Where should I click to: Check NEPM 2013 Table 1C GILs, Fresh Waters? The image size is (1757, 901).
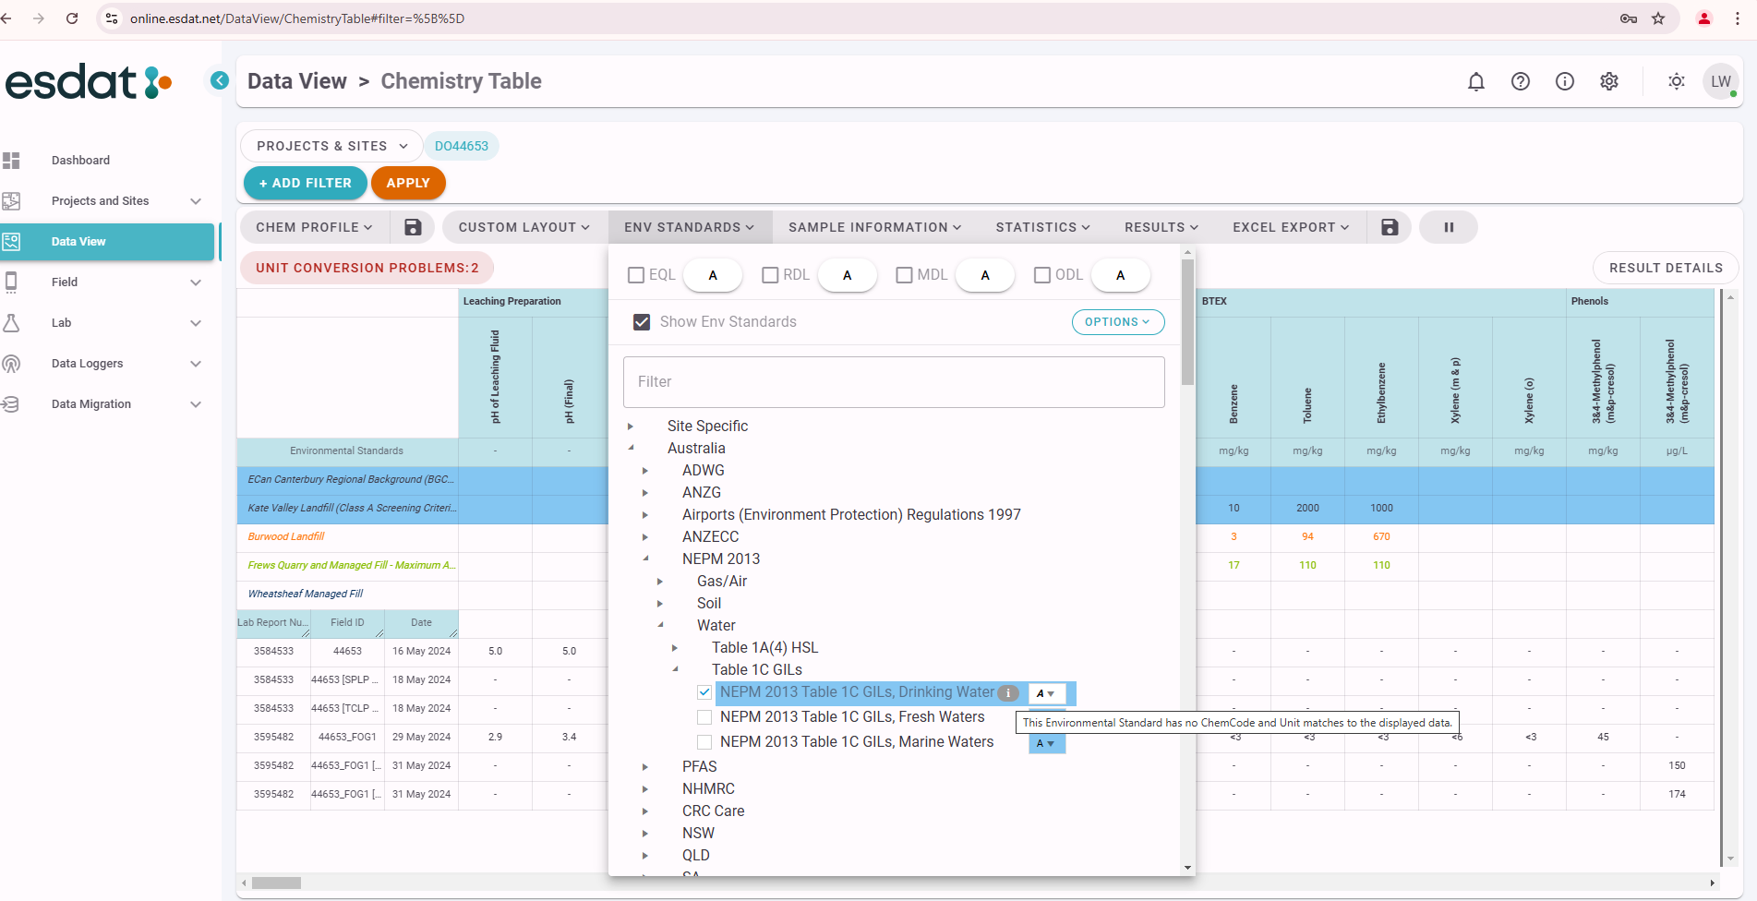pyautogui.click(x=704, y=717)
